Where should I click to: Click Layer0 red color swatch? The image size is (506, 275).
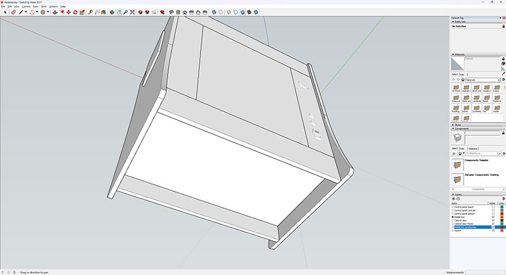[x=502, y=231]
